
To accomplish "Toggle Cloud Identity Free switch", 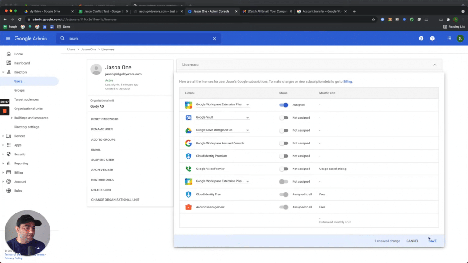I will pyautogui.click(x=284, y=194).
